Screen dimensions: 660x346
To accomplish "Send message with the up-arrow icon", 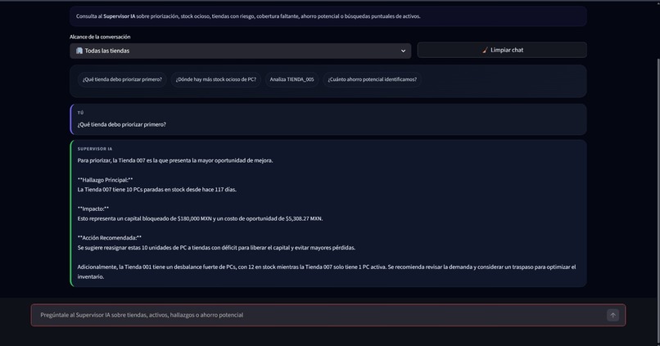I will point(613,315).
